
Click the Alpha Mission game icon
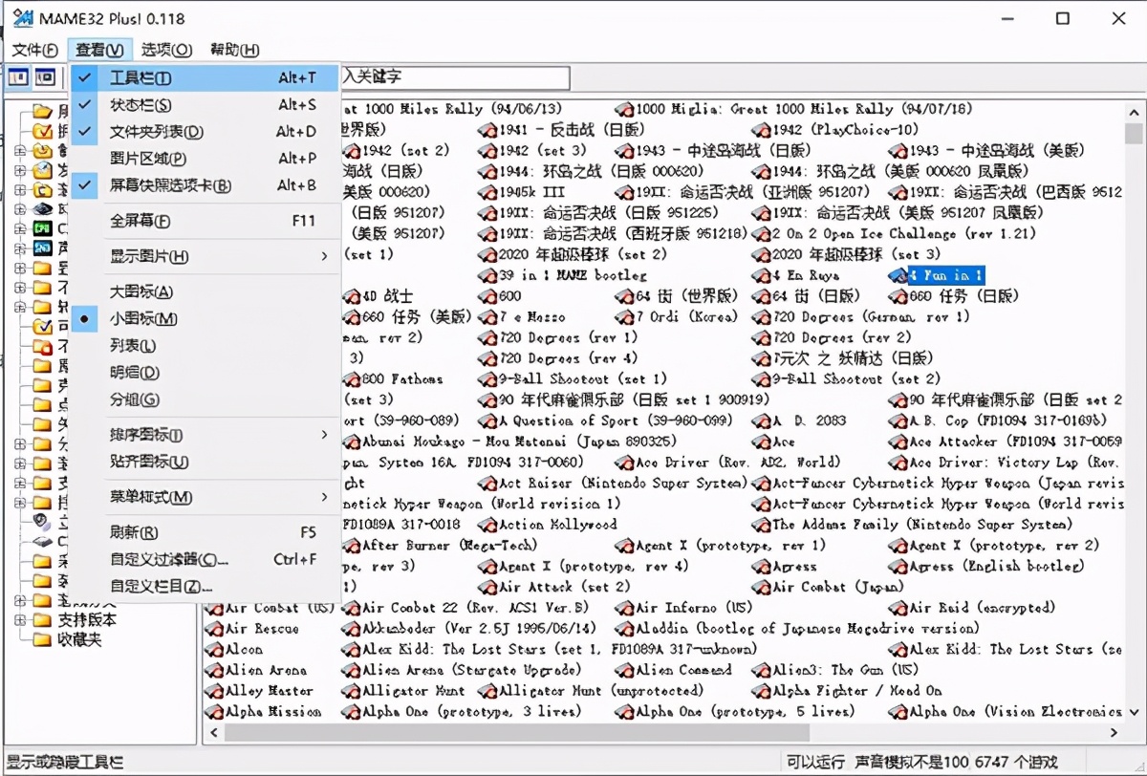coord(213,712)
